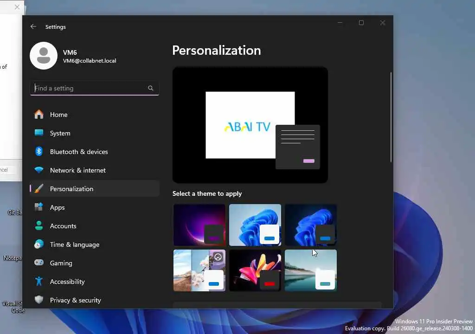Minimize the Settings window
The width and height of the screenshot is (475, 334).
pyautogui.click(x=340, y=23)
